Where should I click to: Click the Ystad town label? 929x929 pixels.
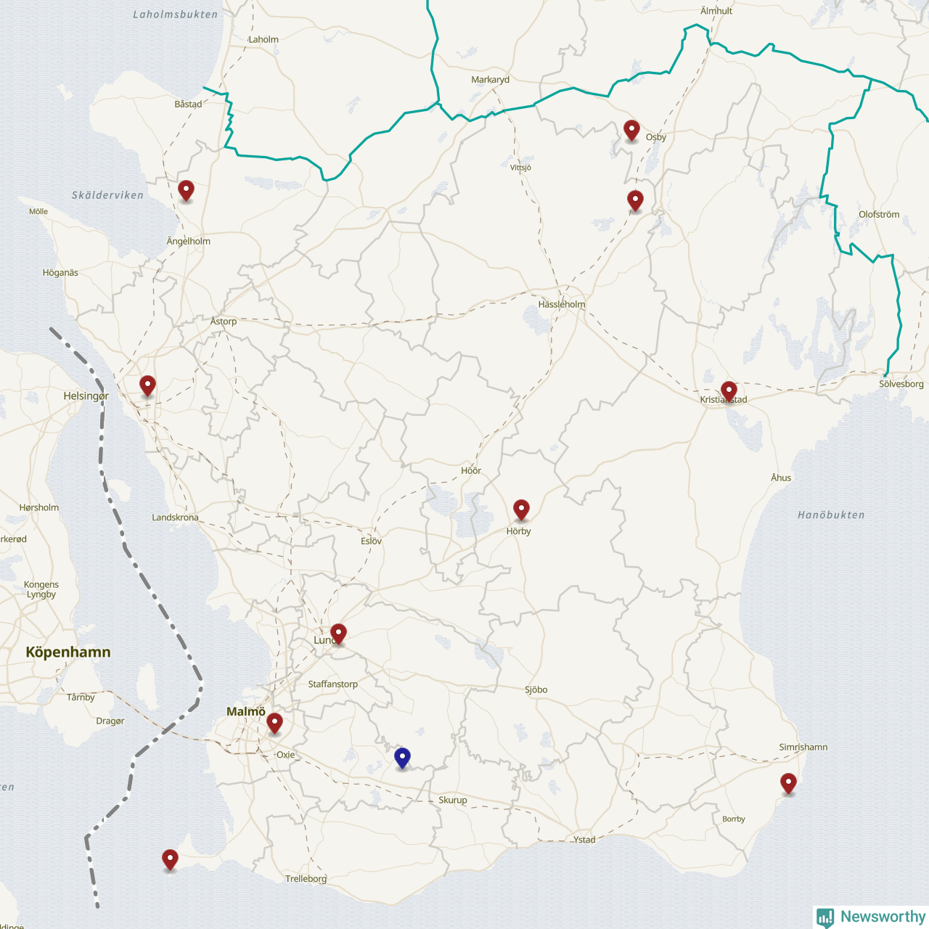(x=584, y=840)
